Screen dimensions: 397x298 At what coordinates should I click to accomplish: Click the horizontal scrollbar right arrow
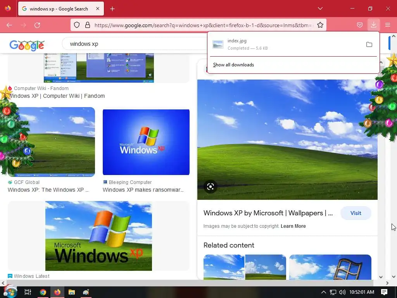[x=387, y=283]
